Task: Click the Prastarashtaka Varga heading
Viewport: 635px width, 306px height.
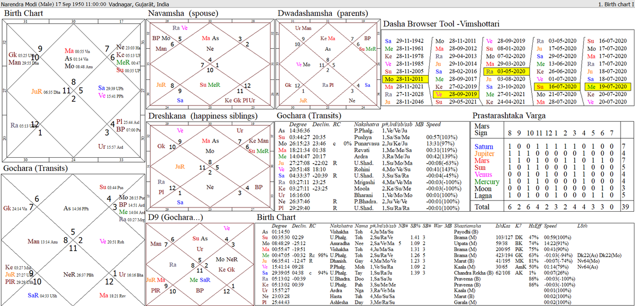Action: [x=510, y=116]
